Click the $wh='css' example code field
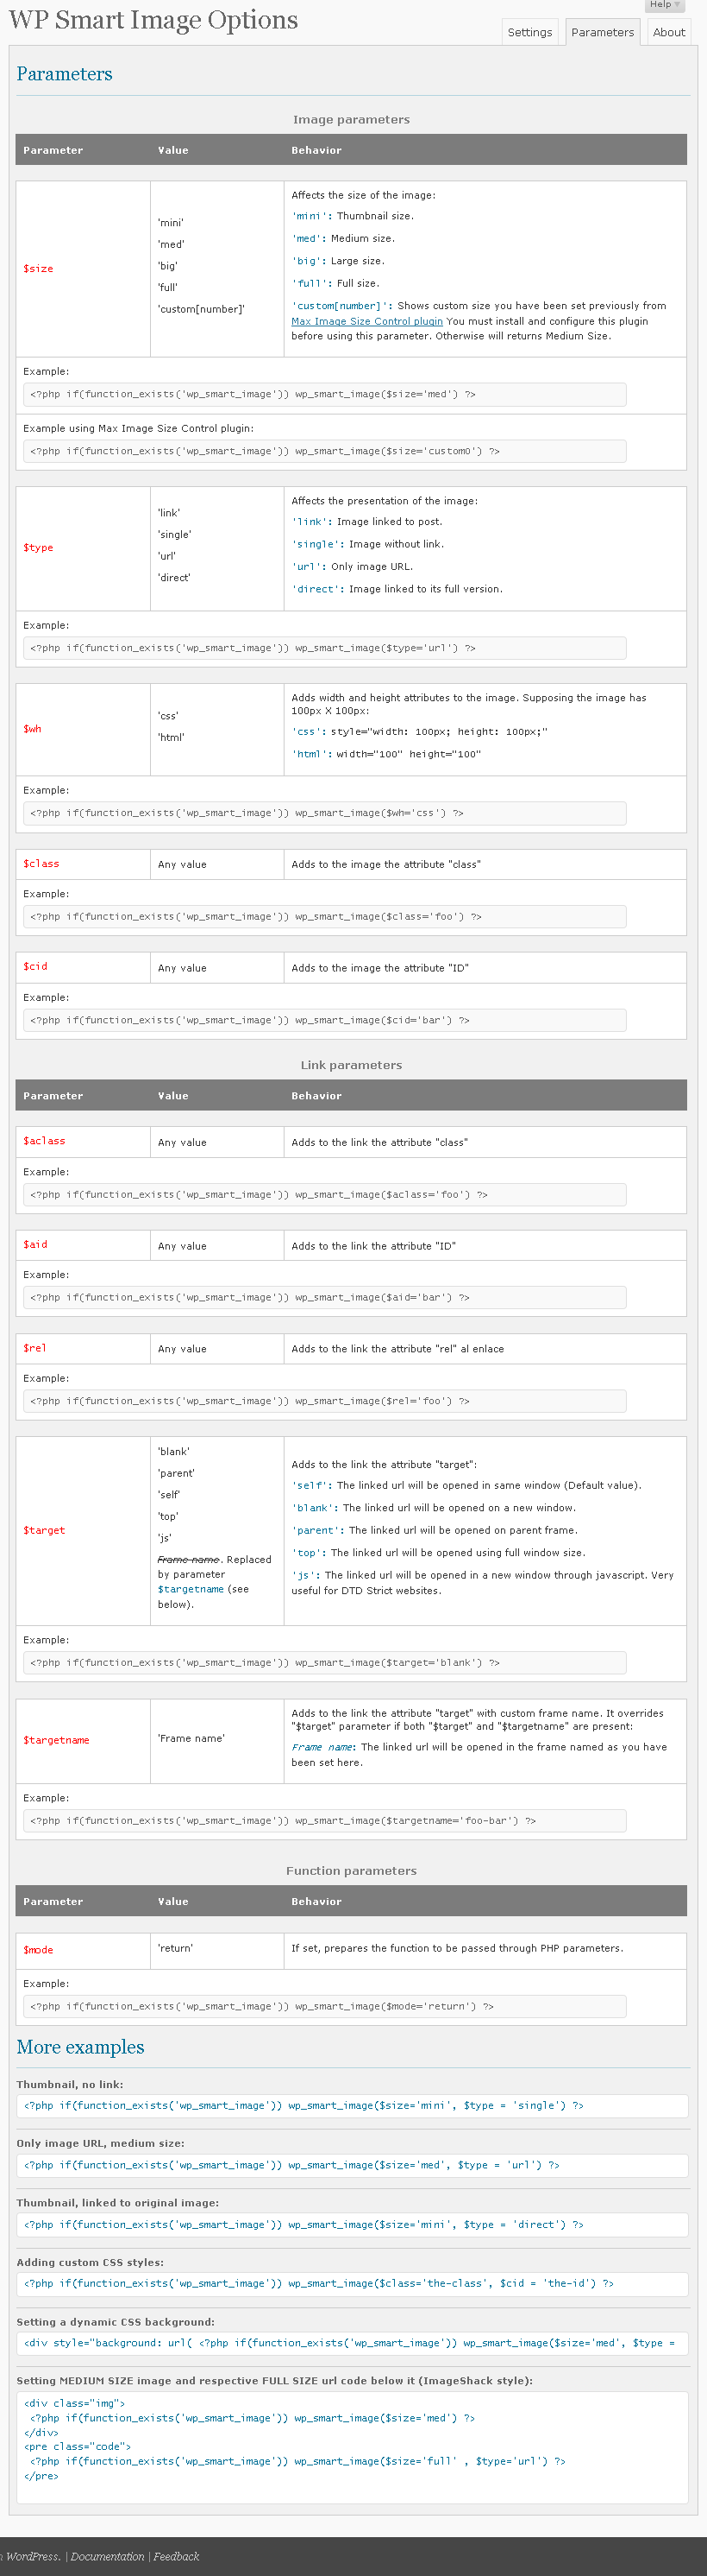 tap(324, 813)
